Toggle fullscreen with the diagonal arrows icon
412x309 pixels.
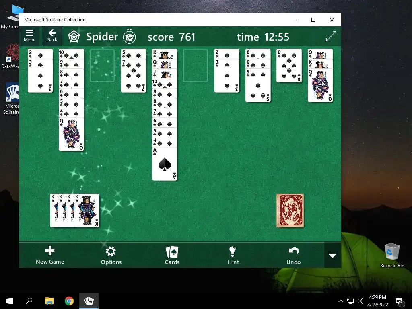point(331,36)
